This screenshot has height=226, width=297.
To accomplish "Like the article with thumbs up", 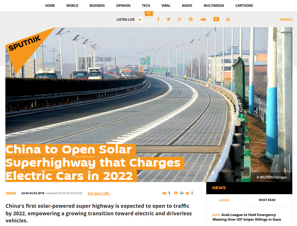I will [x=176, y=193].
